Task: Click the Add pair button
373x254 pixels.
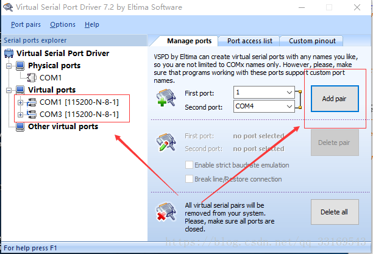Action: pyautogui.click(x=335, y=99)
